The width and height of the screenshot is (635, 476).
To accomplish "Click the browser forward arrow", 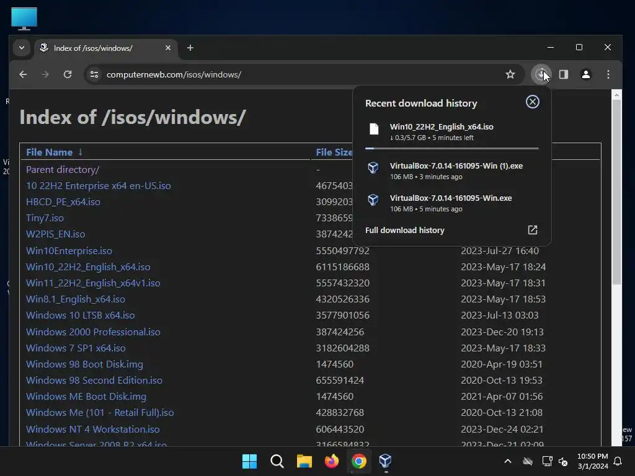I will click(45, 74).
